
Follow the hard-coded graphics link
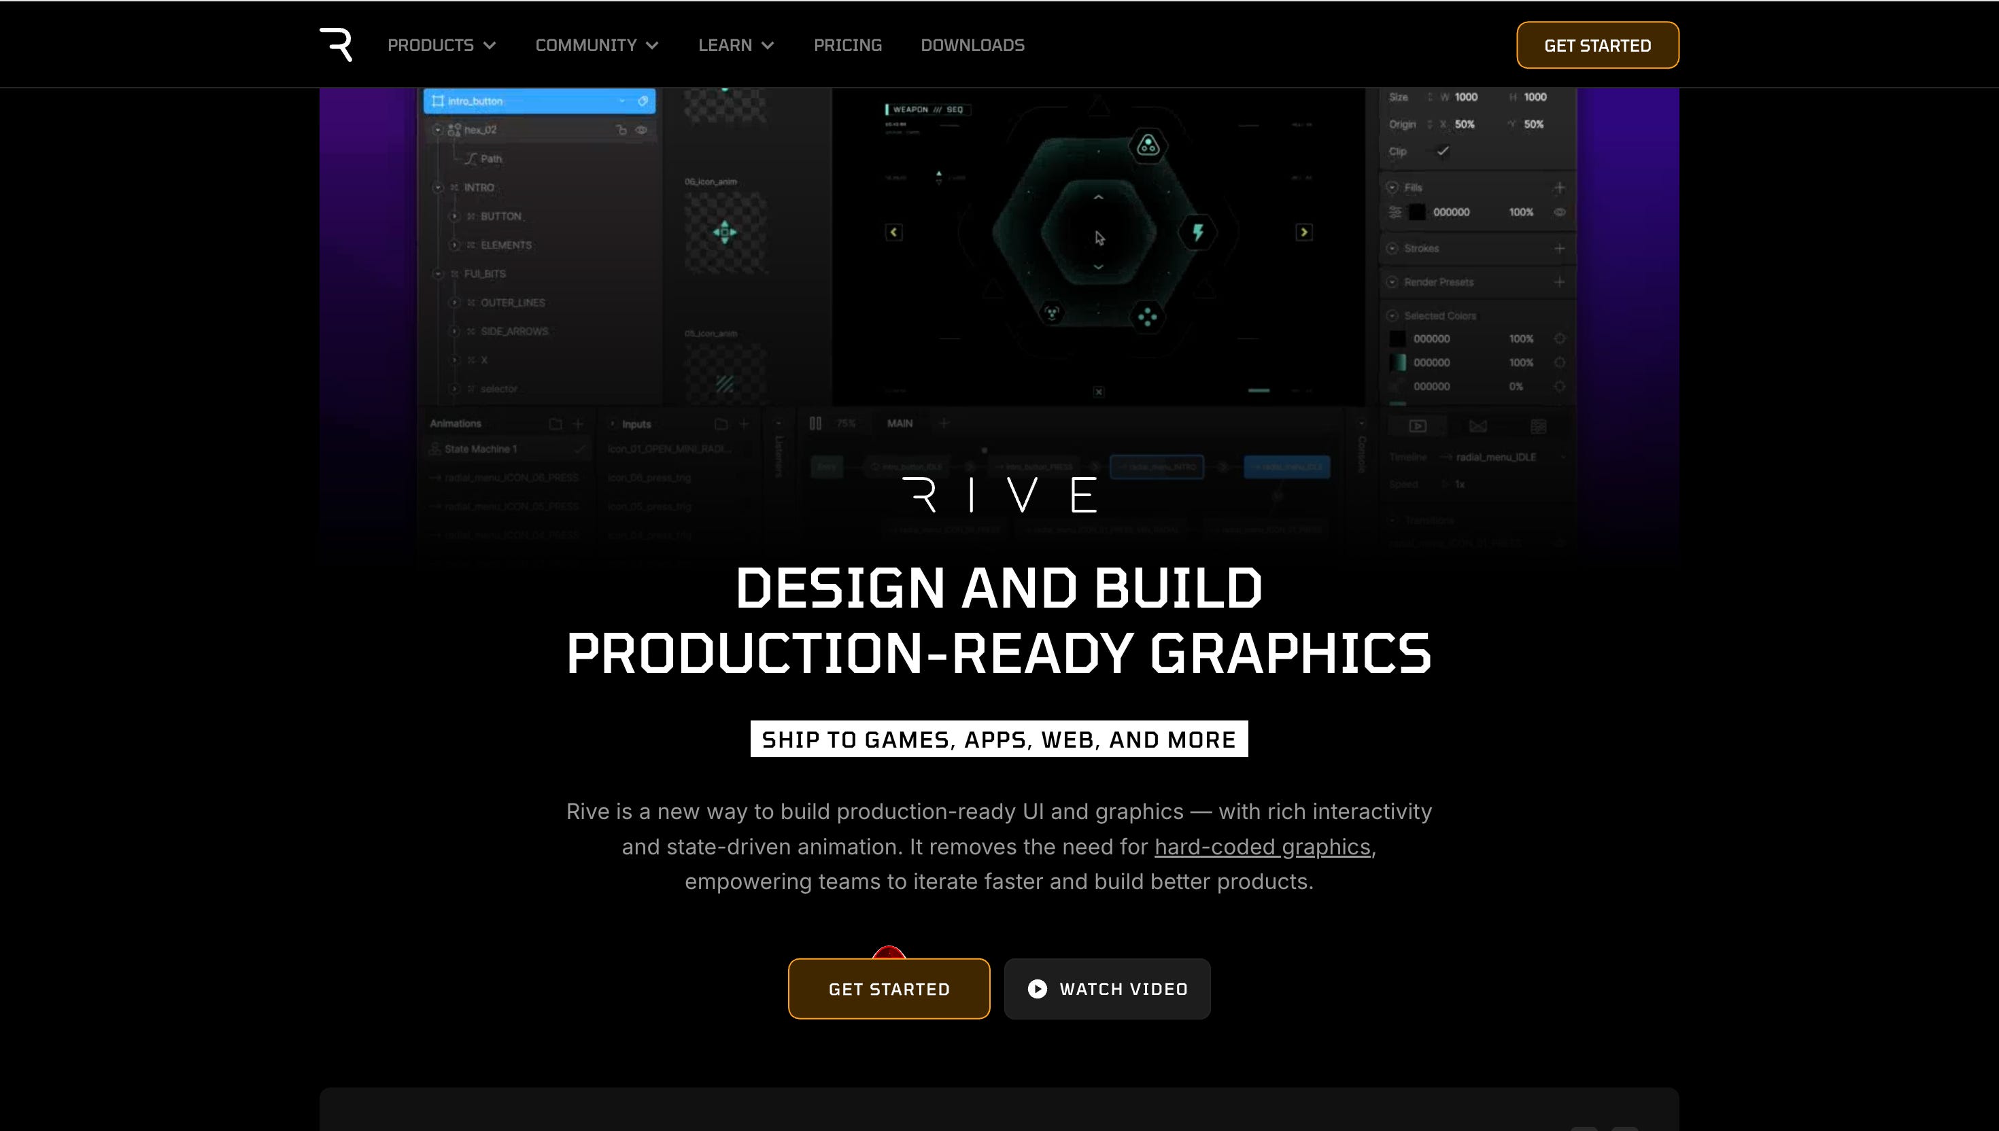(1262, 847)
